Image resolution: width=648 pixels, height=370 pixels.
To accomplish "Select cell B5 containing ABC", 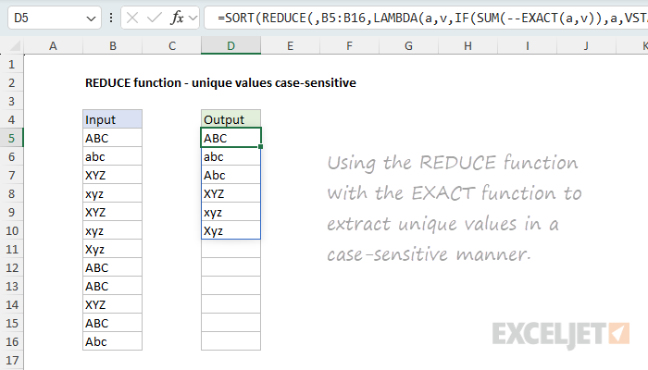I will tap(112, 138).
